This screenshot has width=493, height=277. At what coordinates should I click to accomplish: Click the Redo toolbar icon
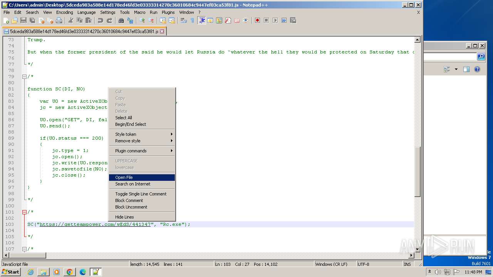[x=109, y=20]
